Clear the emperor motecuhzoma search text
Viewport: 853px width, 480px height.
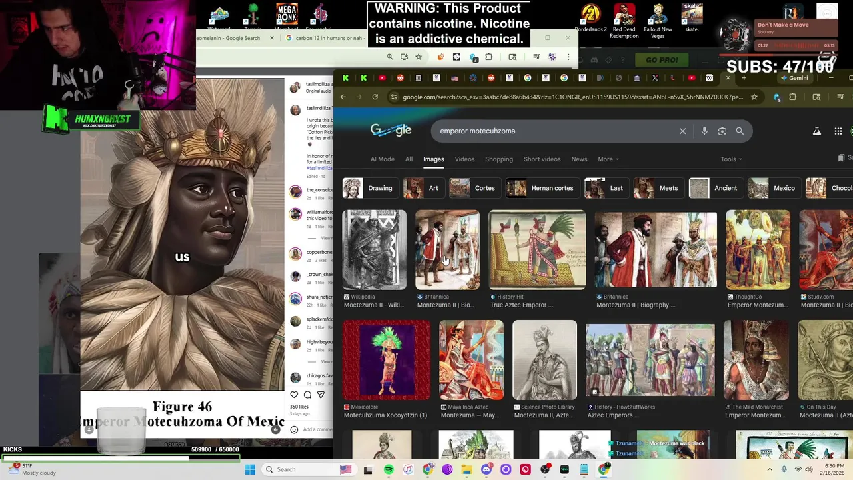[x=682, y=131]
